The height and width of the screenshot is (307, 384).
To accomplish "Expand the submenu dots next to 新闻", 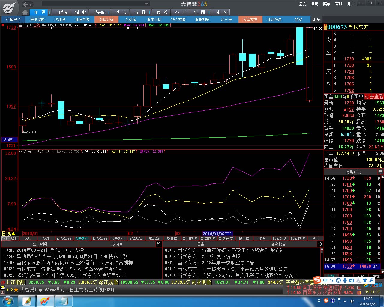I will pyautogui.click(x=209, y=12).
